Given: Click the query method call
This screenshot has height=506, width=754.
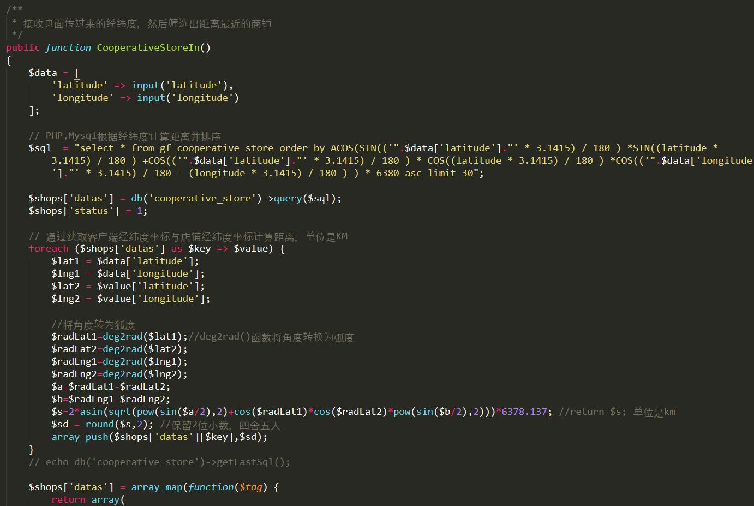Looking at the screenshot, I should pos(288,198).
